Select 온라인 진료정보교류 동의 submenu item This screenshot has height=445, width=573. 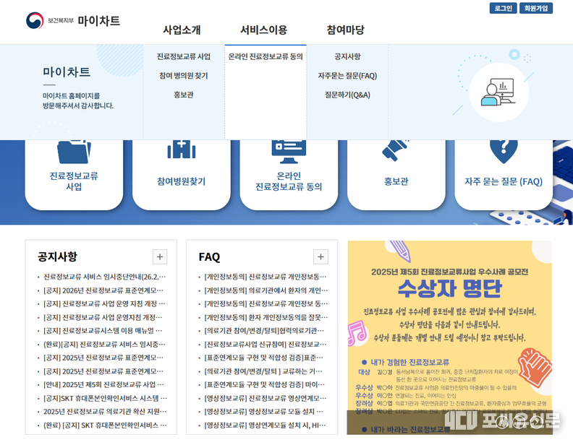tap(266, 56)
